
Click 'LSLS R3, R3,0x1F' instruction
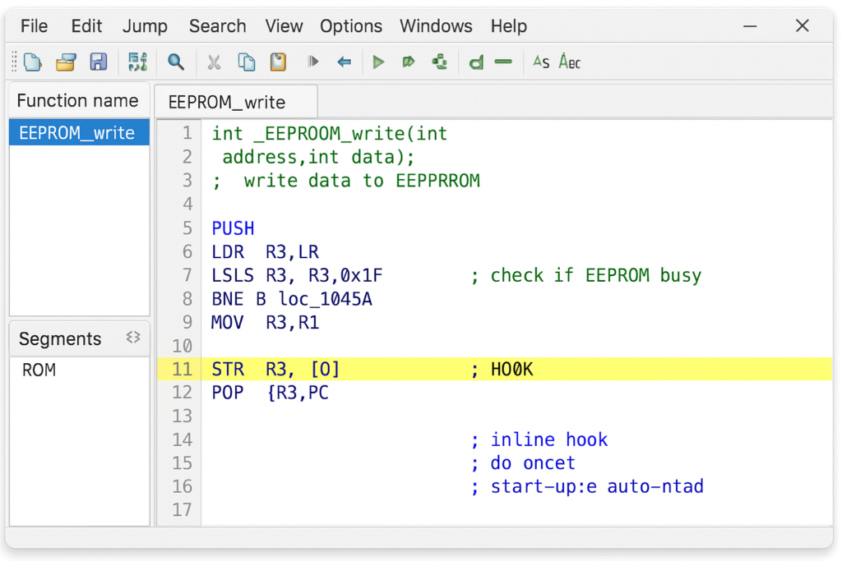[x=297, y=276]
